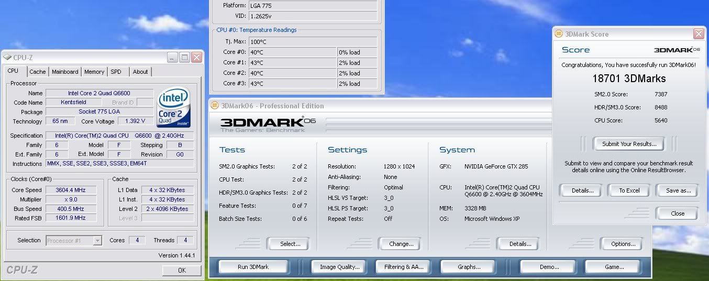This screenshot has height=281, width=709.
Task: Open Filtering & AA options
Action: click(x=404, y=267)
